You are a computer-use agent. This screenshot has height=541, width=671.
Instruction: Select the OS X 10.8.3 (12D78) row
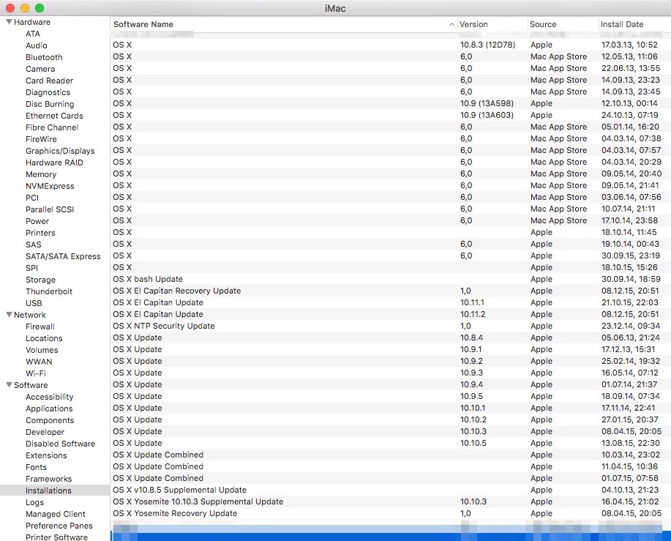[390, 45]
